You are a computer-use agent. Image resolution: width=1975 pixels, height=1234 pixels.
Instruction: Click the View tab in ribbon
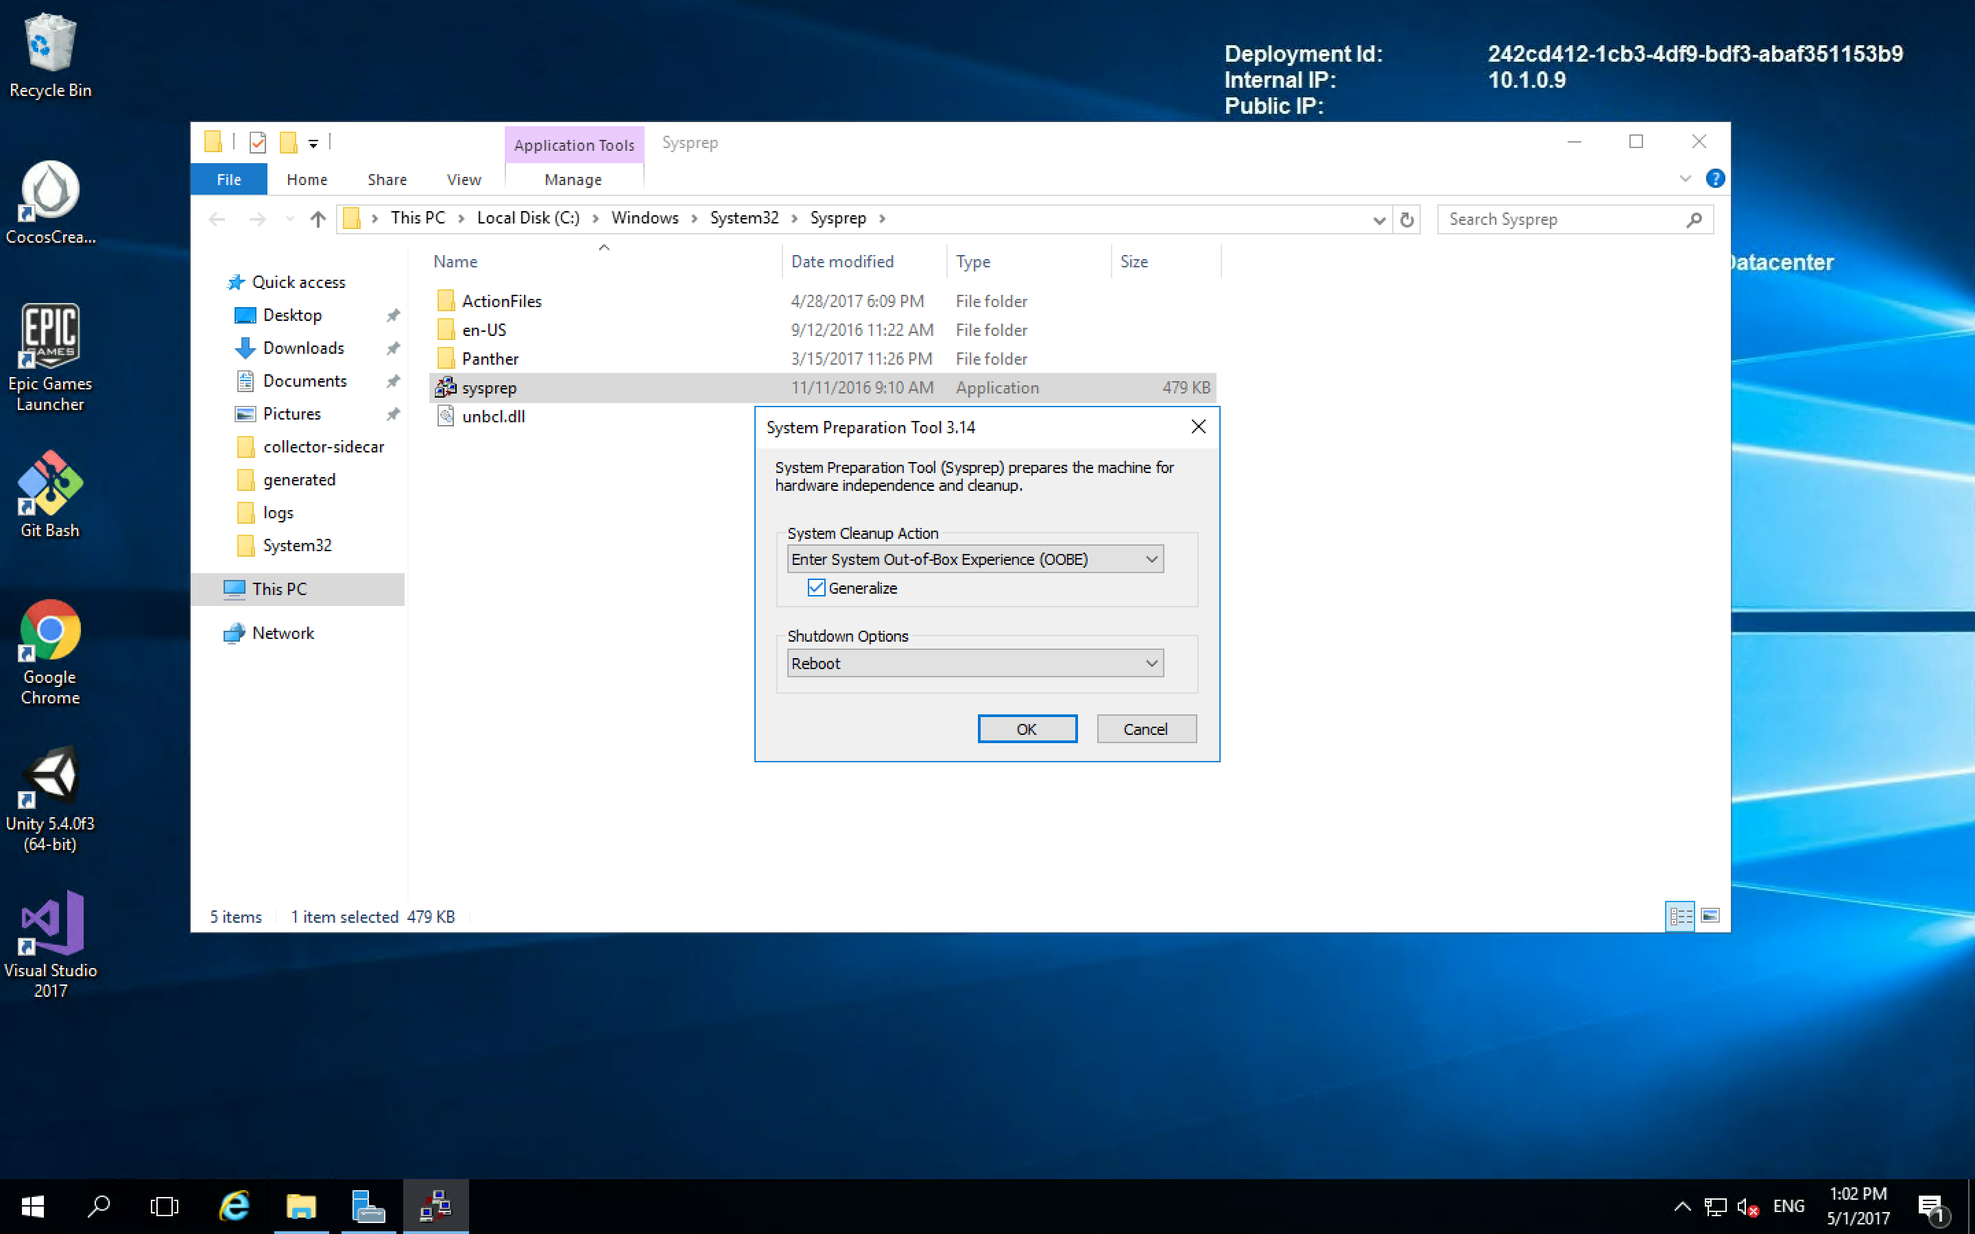(464, 179)
